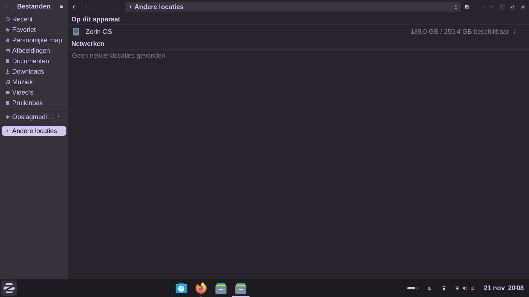This screenshot has height=297, width=529.
Task: Toggle the list/grid view button
Action: point(485,7)
